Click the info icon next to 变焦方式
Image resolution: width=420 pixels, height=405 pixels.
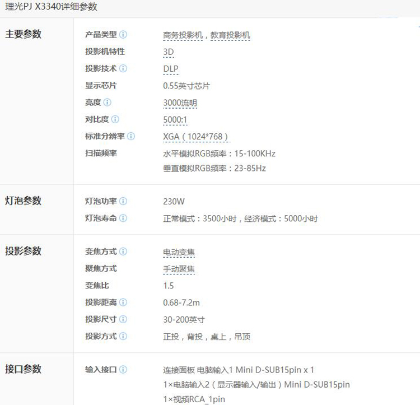(123, 252)
